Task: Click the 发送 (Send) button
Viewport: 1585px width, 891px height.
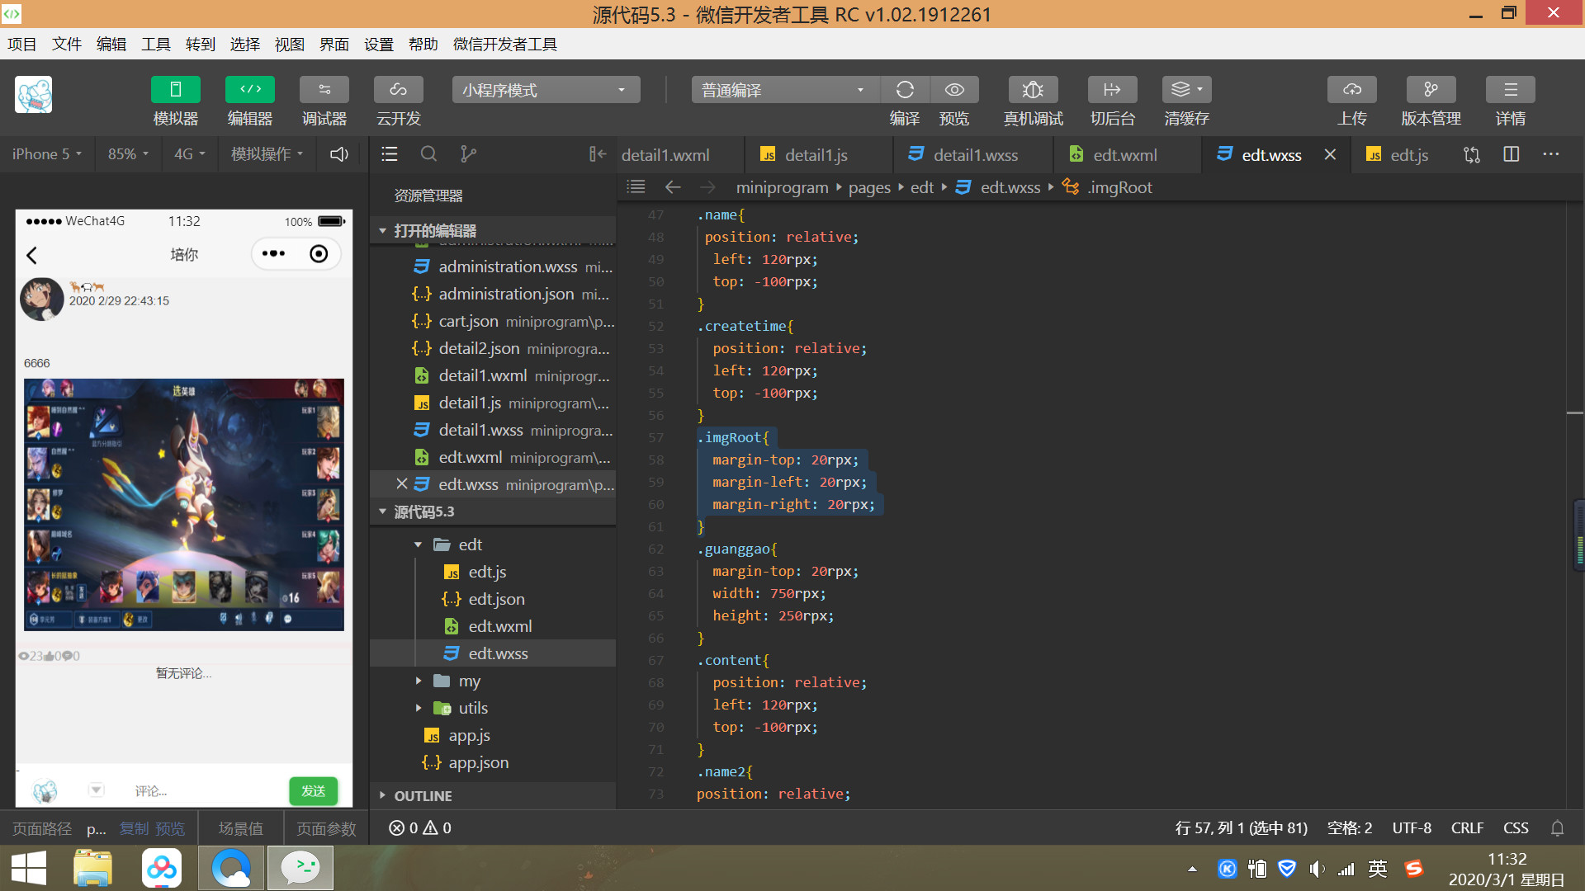Action: (x=315, y=792)
